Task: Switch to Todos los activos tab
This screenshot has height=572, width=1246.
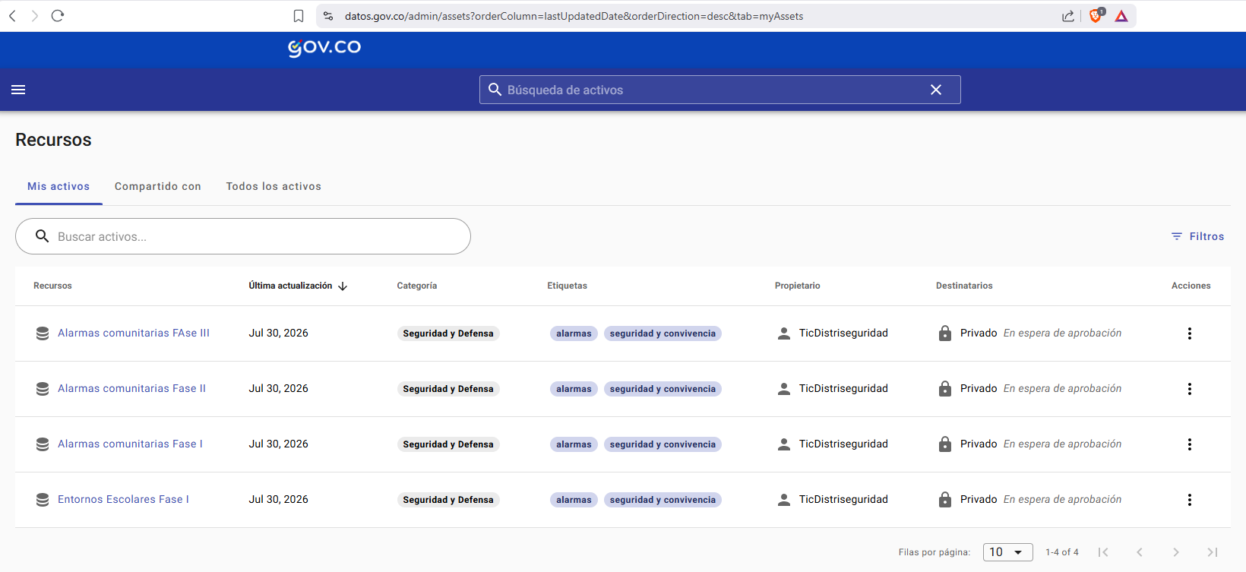Action: (x=274, y=186)
